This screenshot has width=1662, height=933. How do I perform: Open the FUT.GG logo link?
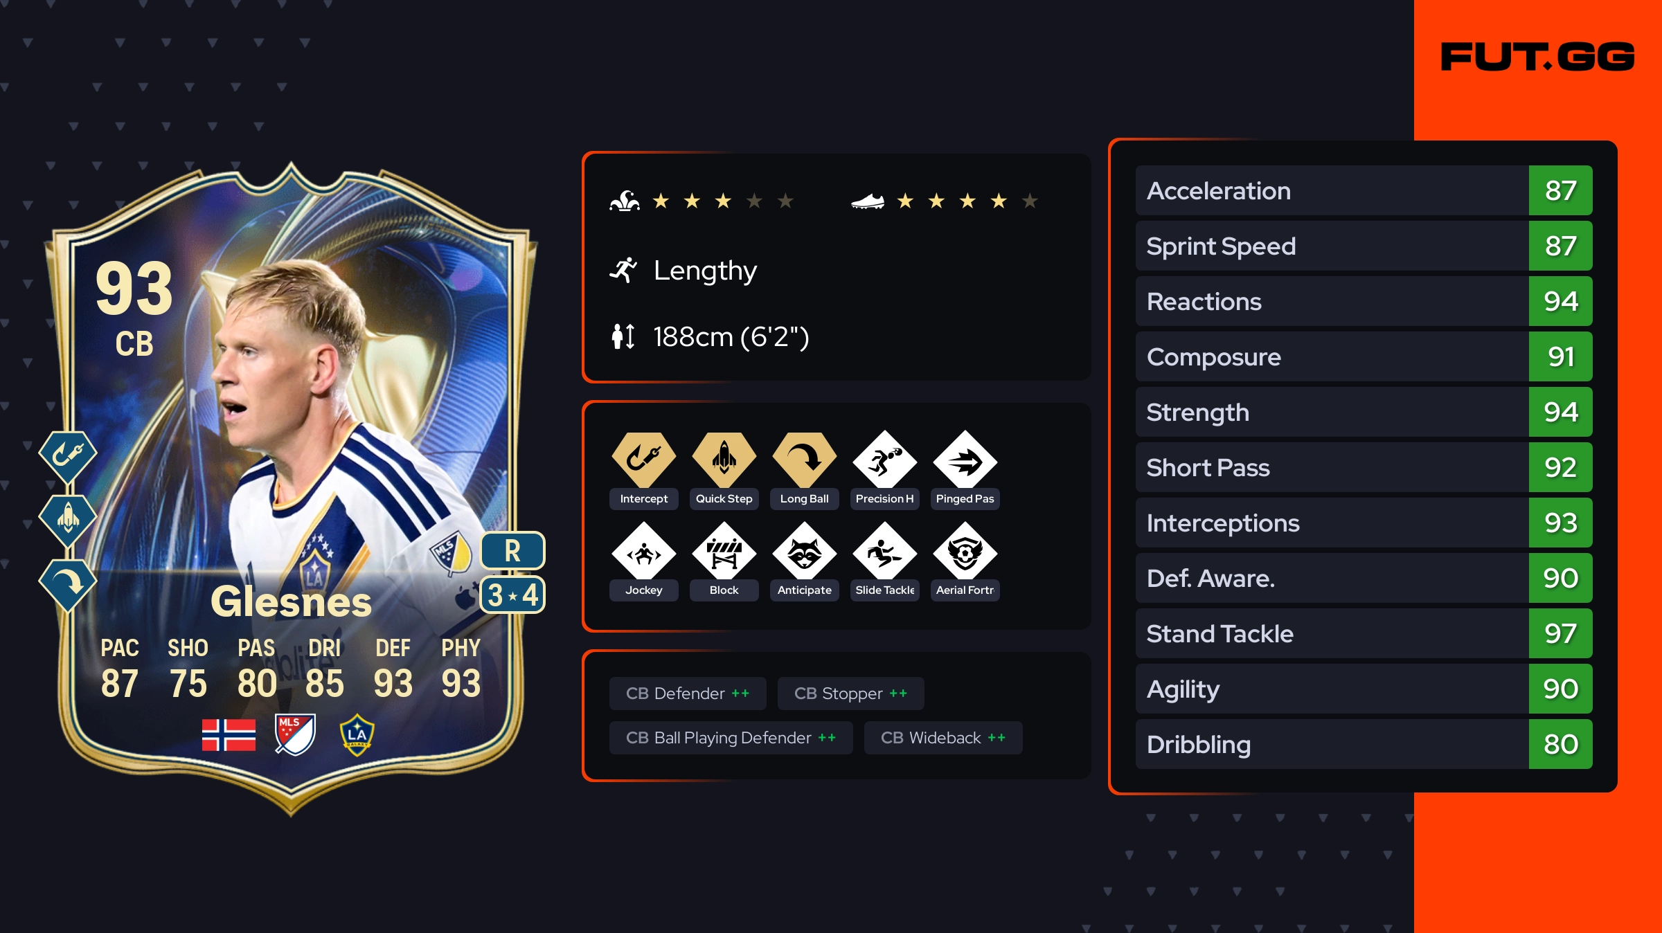(1537, 57)
